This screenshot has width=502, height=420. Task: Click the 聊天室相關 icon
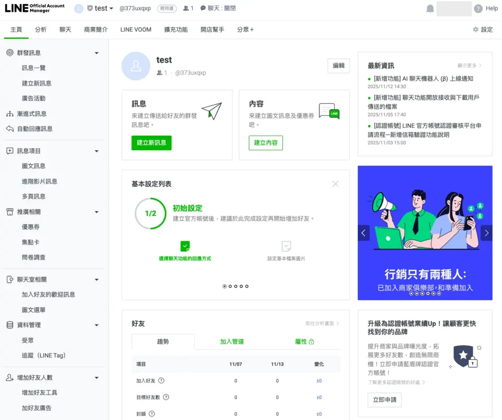tap(10, 280)
